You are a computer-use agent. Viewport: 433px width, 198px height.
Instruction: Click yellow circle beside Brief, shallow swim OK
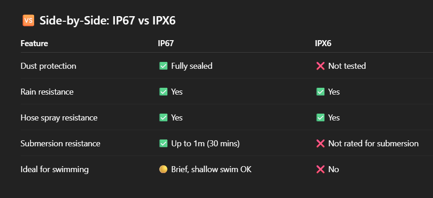pyautogui.click(x=163, y=169)
